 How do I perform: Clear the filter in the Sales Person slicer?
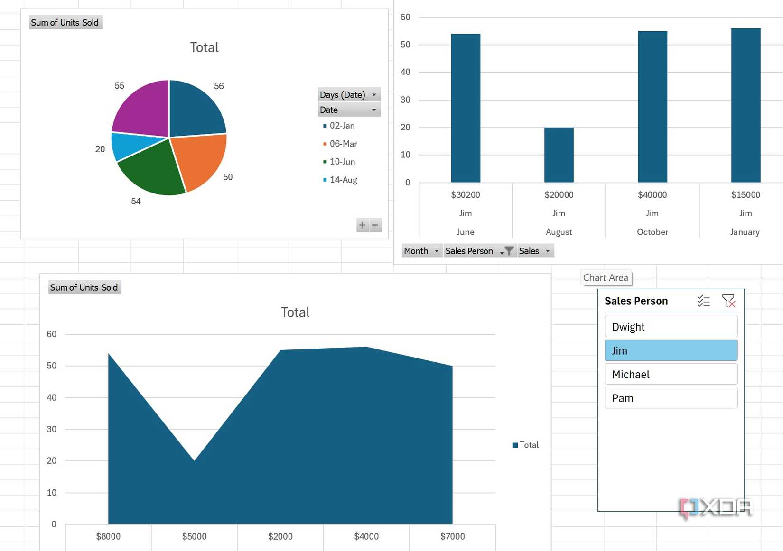(729, 301)
